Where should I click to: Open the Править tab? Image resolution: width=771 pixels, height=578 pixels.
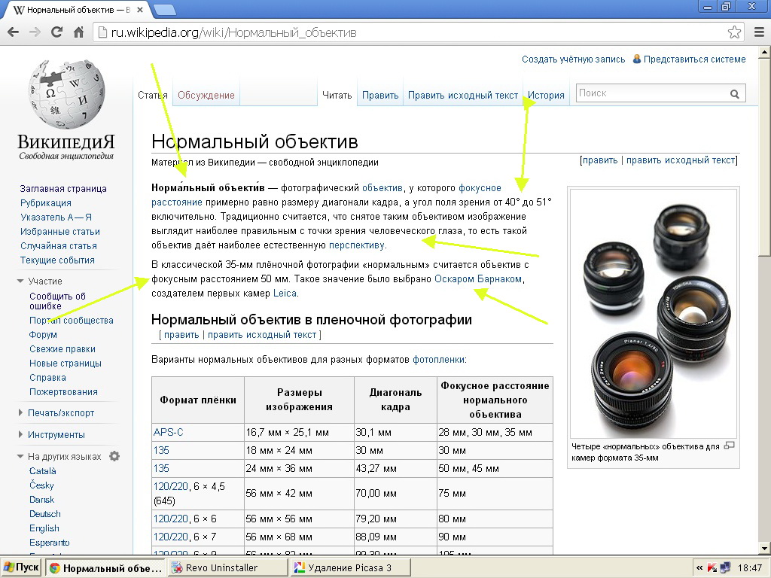pos(380,95)
